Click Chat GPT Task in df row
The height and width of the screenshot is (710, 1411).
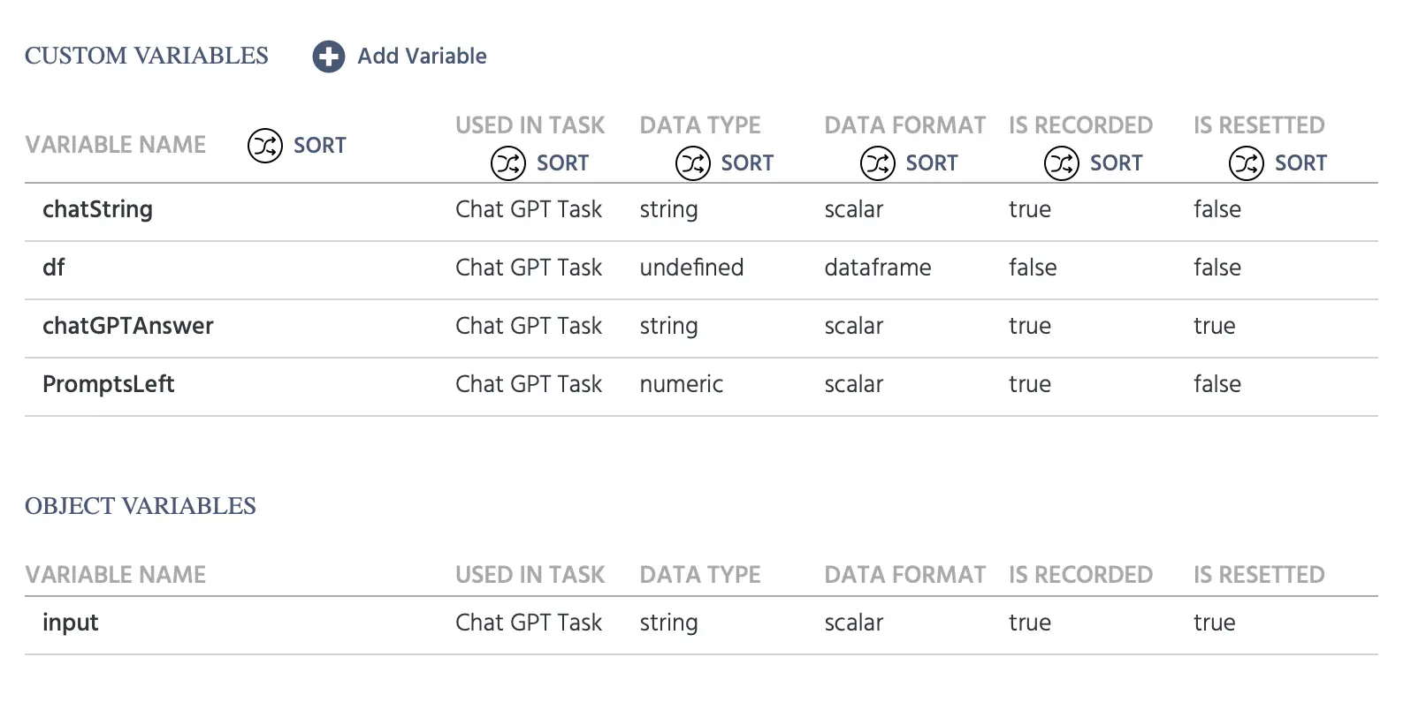pos(529,268)
